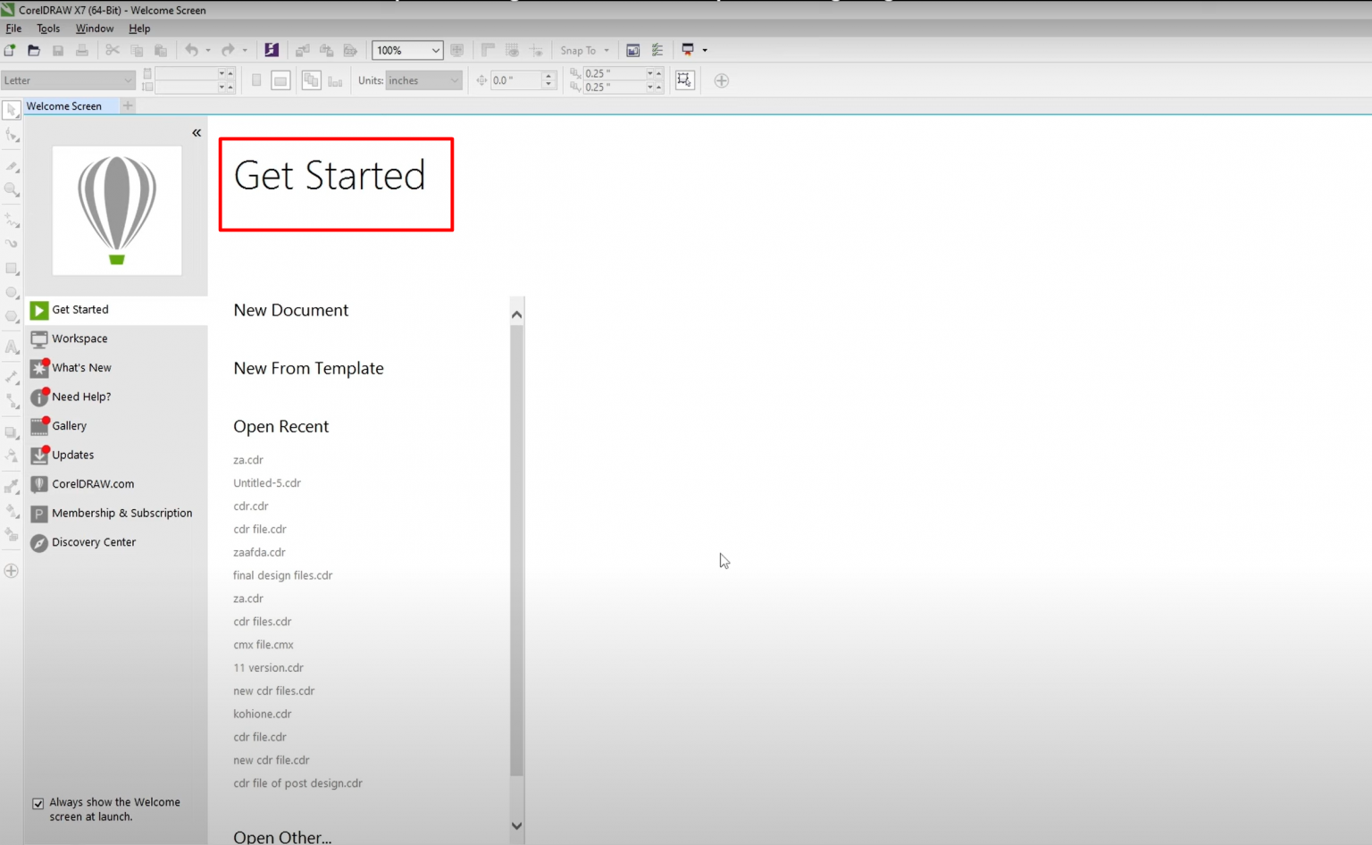The width and height of the screenshot is (1372, 845).
Task: Click the Export icon in toolbar
Action: tap(327, 50)
